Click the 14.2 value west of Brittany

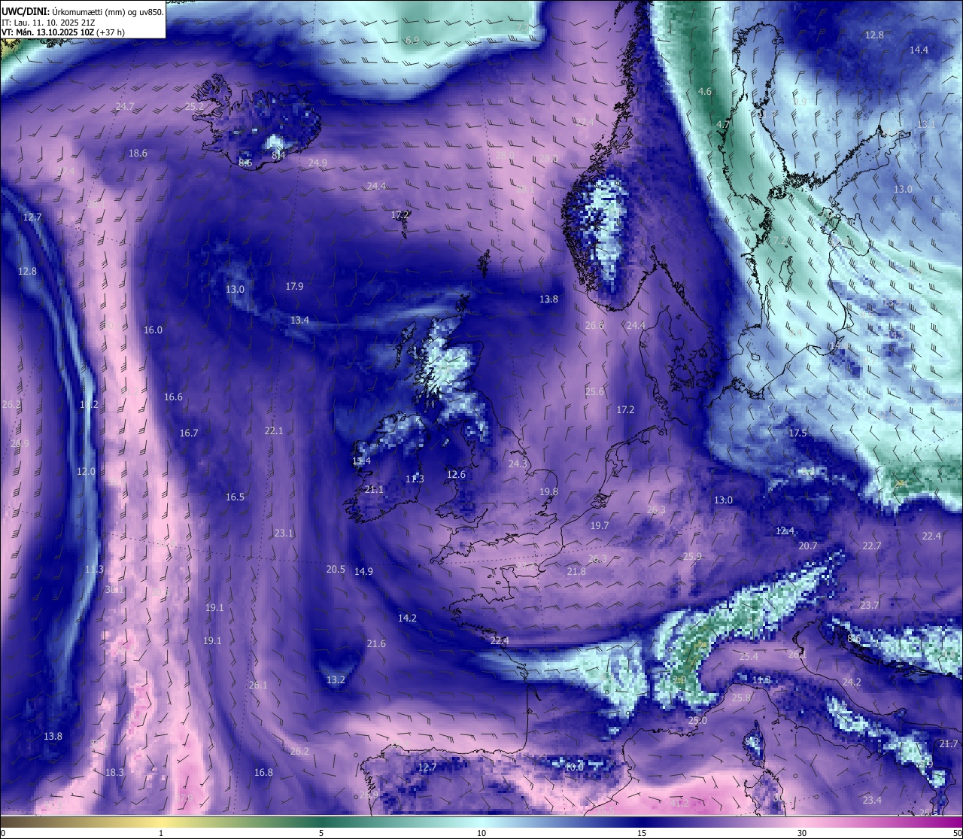point(407,618)
